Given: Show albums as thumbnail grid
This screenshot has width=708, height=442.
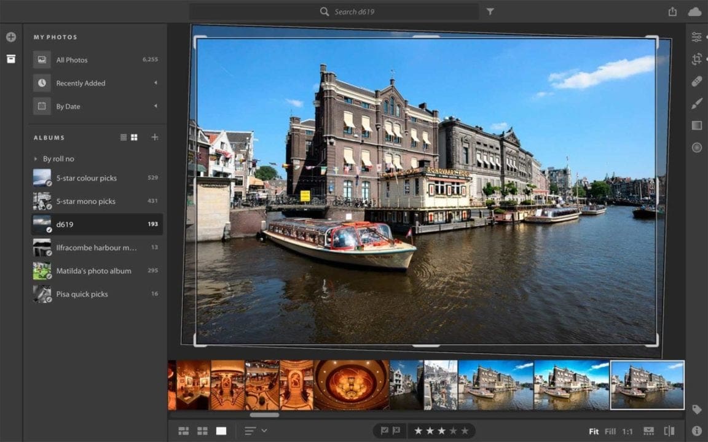Looking at the screenshot, I should (134, 137).
